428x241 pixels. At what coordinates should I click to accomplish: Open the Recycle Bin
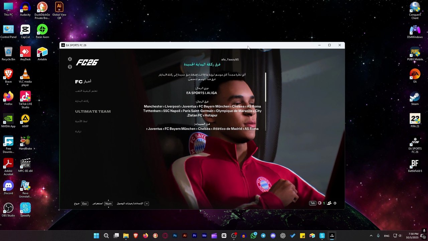pyautogui.click(x=8, y=54)
